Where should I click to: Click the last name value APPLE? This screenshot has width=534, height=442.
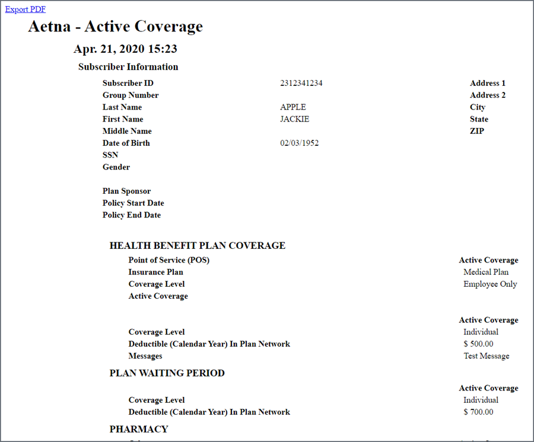pos(293,107)
